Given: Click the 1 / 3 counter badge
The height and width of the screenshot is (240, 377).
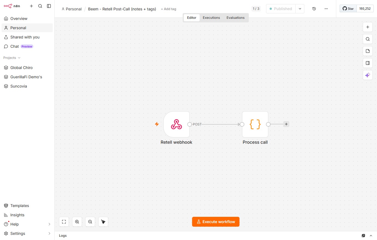Looking at the screenshot, I should pyautogui.click(x=256, y=9).
